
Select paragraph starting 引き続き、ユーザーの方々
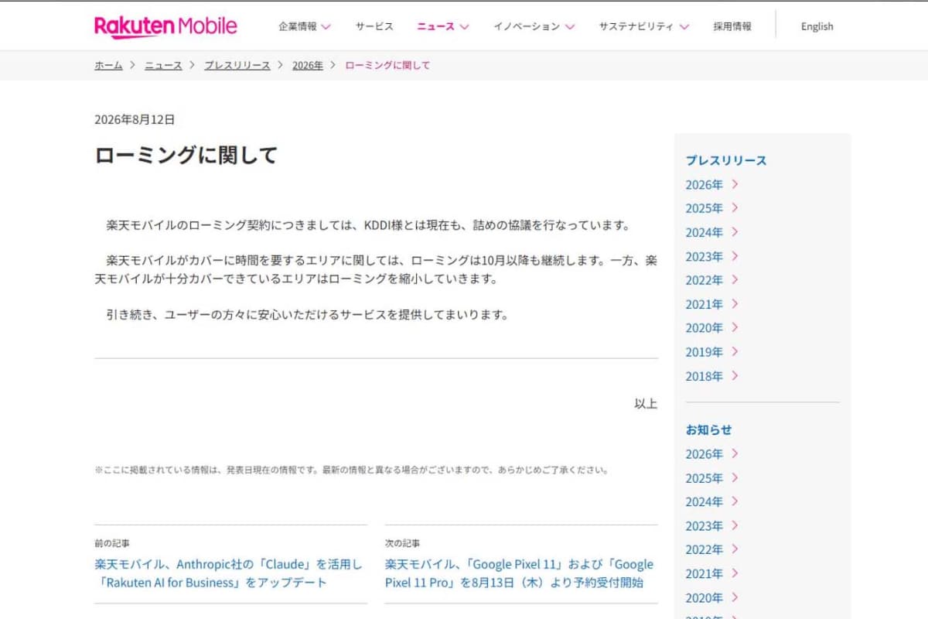pos(307,315)
